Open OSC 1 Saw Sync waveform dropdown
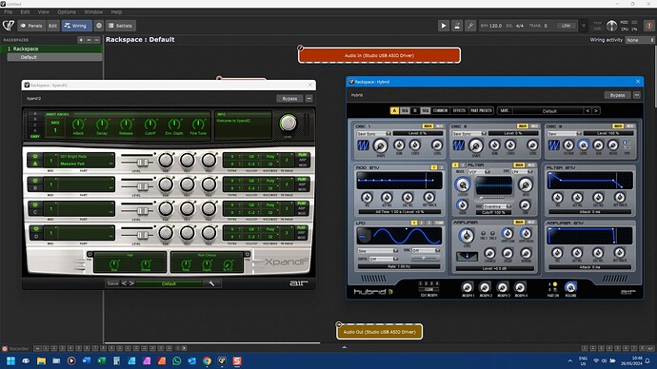 click(x=374, y=133)
